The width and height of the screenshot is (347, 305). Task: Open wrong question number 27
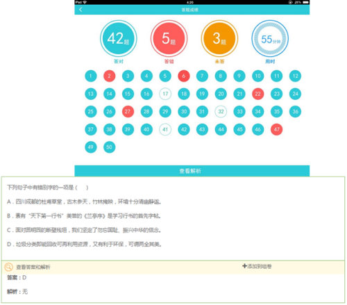[128, 111]
